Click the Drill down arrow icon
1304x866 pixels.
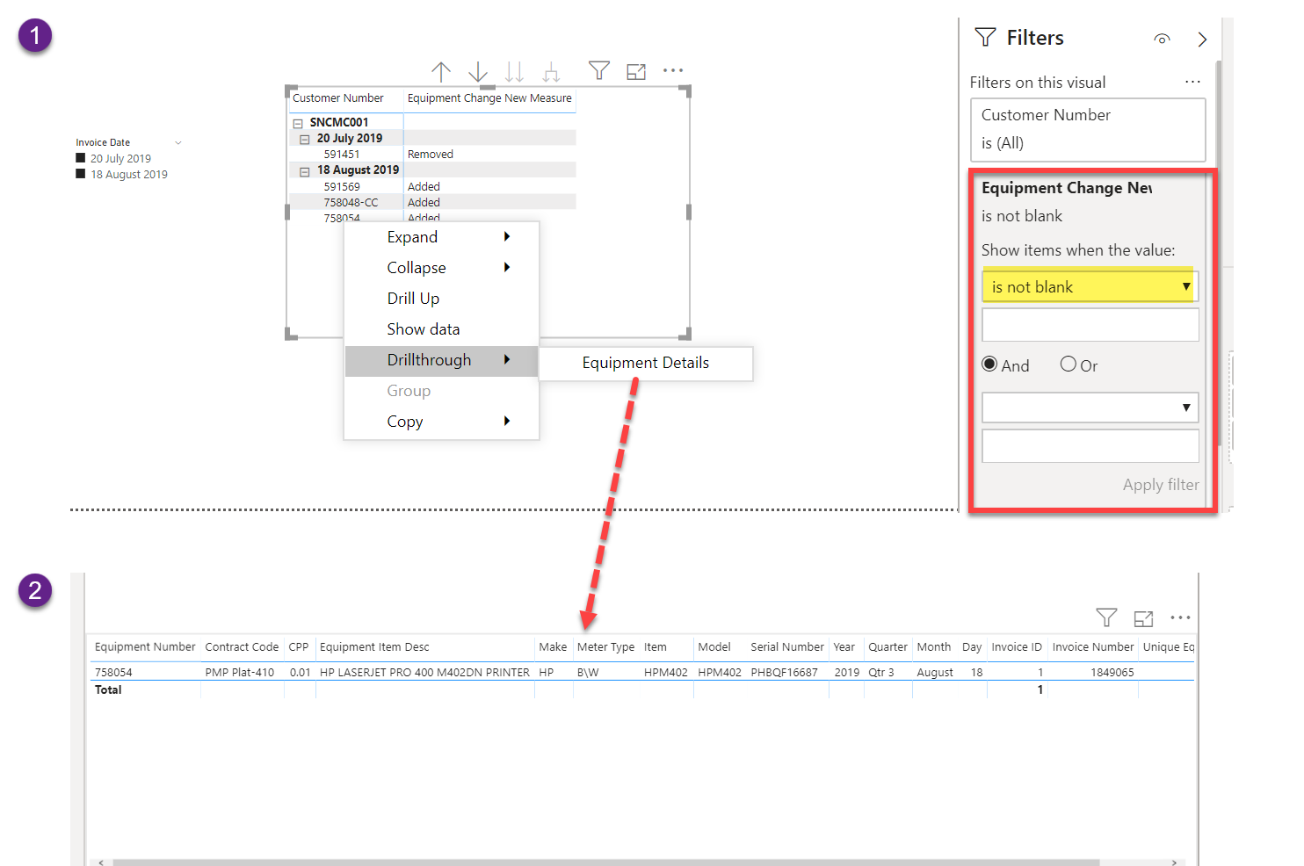(477, 71)
